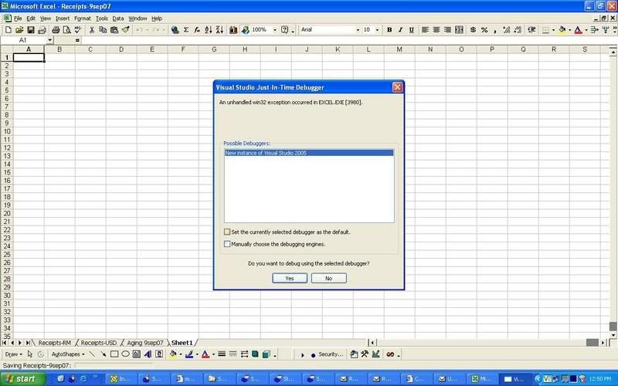The image size is (618, 386).
Task: Click the Save icon in the toolbar
Action: 30,30
